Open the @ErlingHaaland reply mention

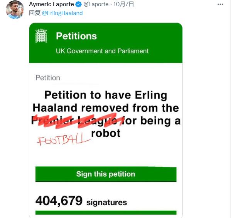point(62,13)
